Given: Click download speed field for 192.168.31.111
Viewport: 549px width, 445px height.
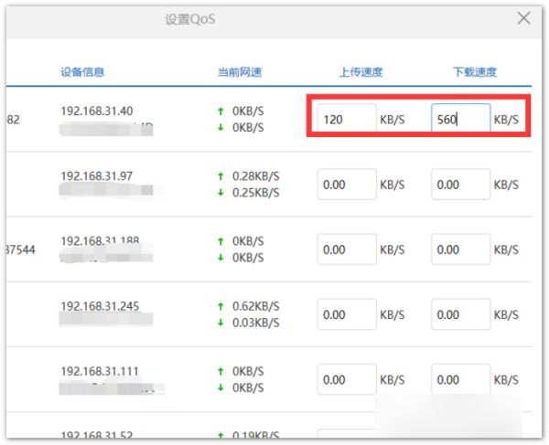Looking at the screenshot, I should [460, 379].
